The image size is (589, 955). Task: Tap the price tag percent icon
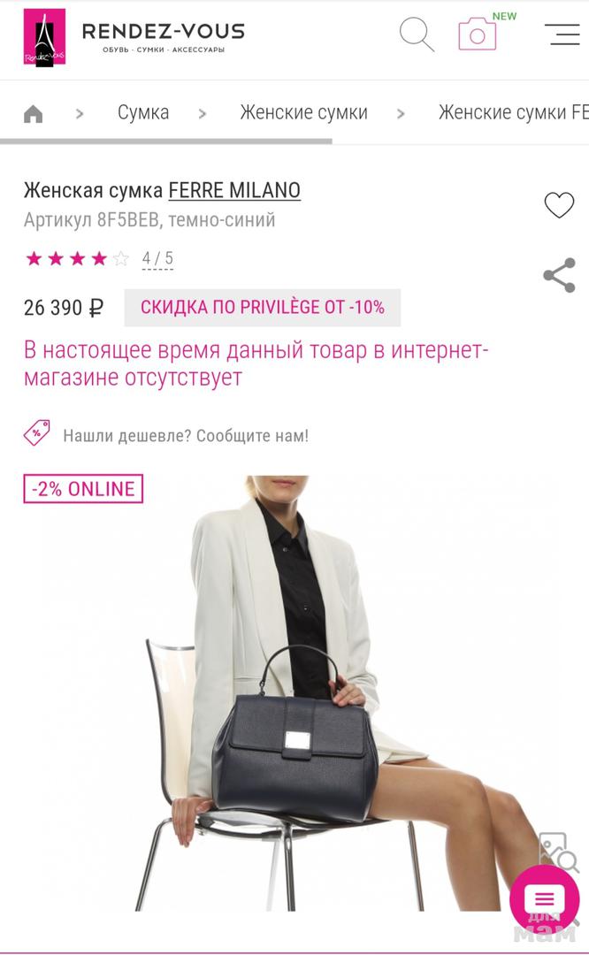coord(36,433)
